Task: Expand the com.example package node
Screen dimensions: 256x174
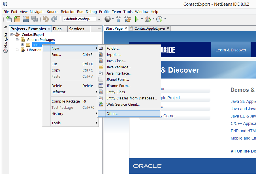Action: pos(23,45)
